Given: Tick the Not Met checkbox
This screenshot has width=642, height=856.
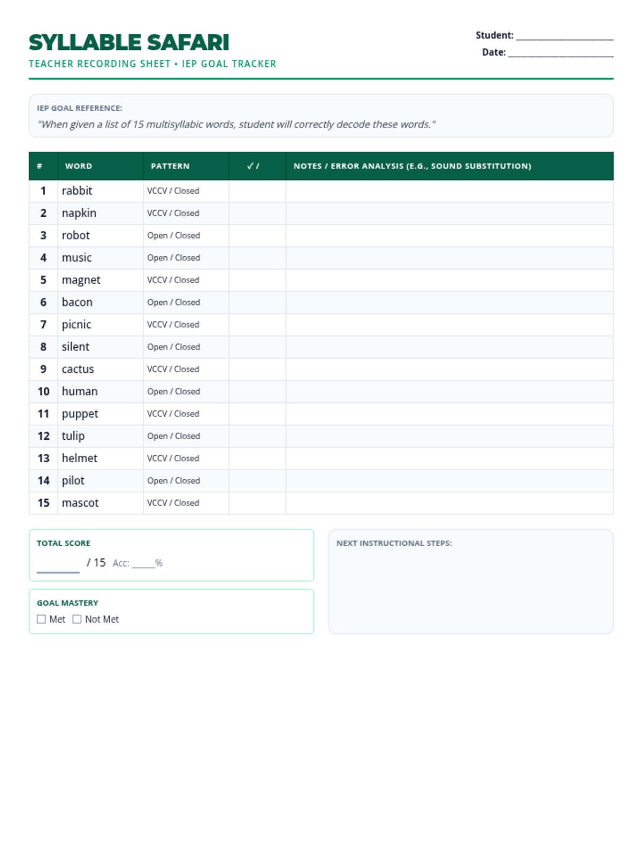Looking at the screenshot, I should [x=77, y=619].
